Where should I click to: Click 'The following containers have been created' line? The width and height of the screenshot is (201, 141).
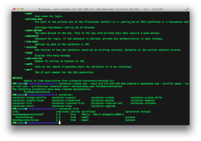(52, 89)
